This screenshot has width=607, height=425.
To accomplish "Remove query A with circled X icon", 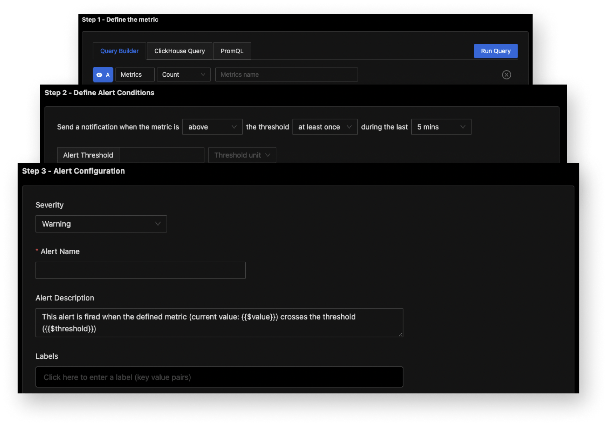I will coord(506,75).
